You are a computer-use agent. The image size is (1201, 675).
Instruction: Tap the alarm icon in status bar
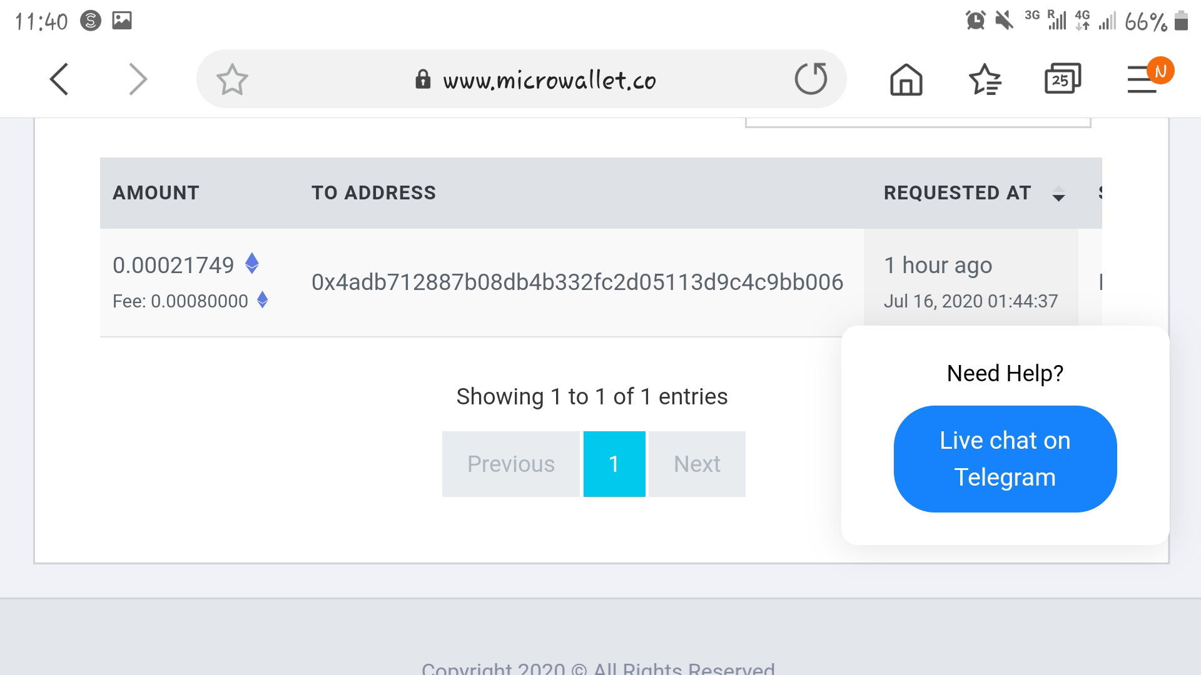click(x=975, y=21)
